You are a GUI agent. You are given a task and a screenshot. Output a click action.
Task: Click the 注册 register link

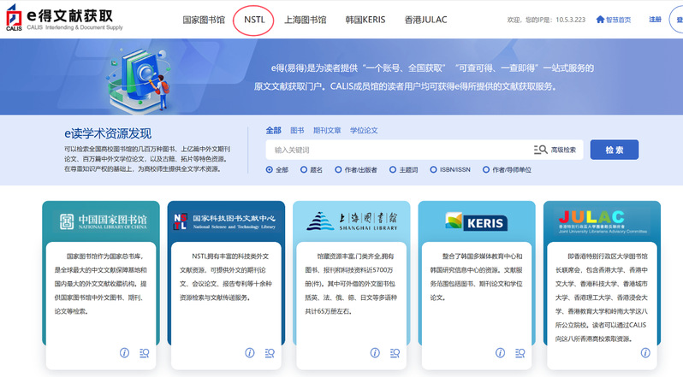(656, 19)
